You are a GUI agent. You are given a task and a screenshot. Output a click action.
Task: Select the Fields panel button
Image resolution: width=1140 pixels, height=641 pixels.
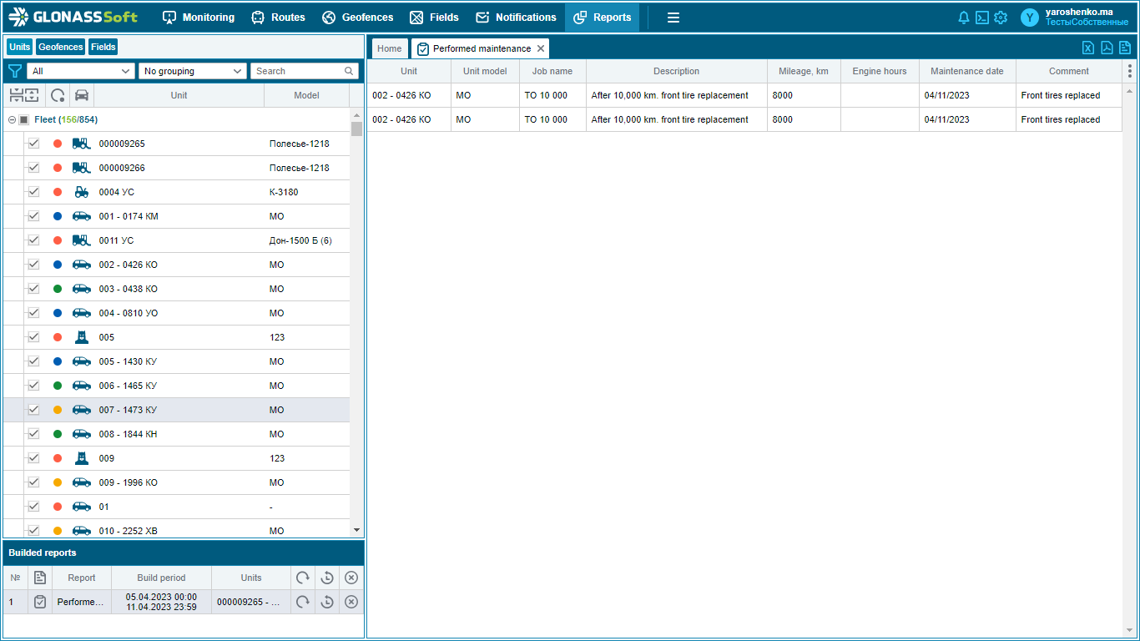(x=103, y=47)
